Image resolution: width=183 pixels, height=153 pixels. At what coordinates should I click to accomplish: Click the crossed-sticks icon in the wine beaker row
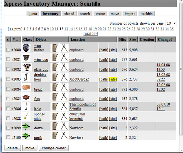64,48
